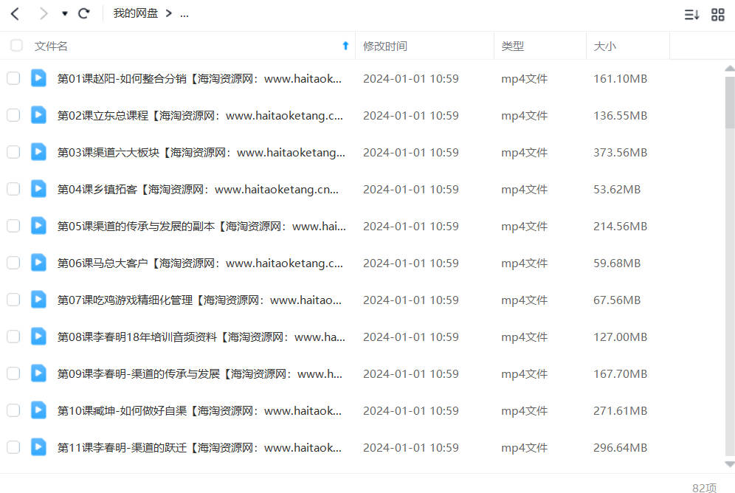
Task: Click the scrollbar down arrow
Action: 729,464
